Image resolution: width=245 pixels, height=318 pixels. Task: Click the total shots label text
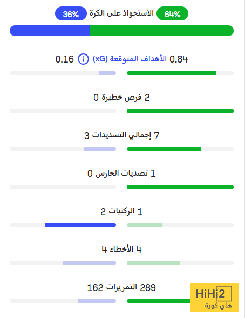[121, 135]
